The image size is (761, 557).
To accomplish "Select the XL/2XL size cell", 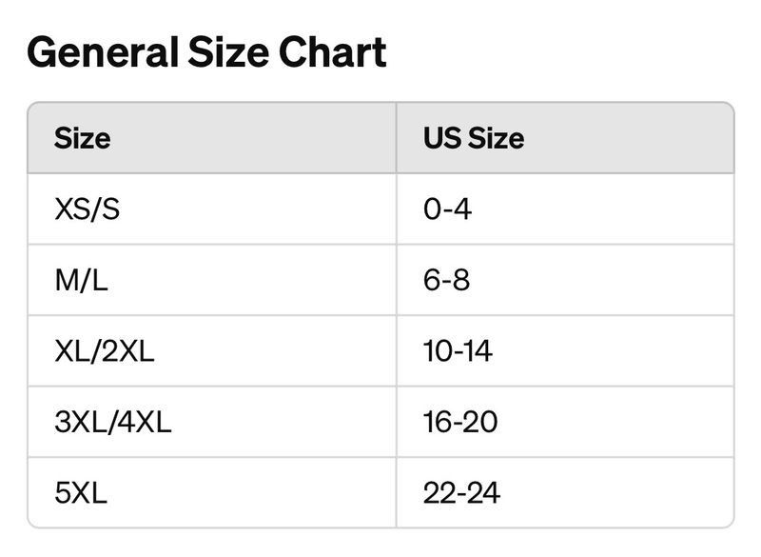I will point(105,351).
